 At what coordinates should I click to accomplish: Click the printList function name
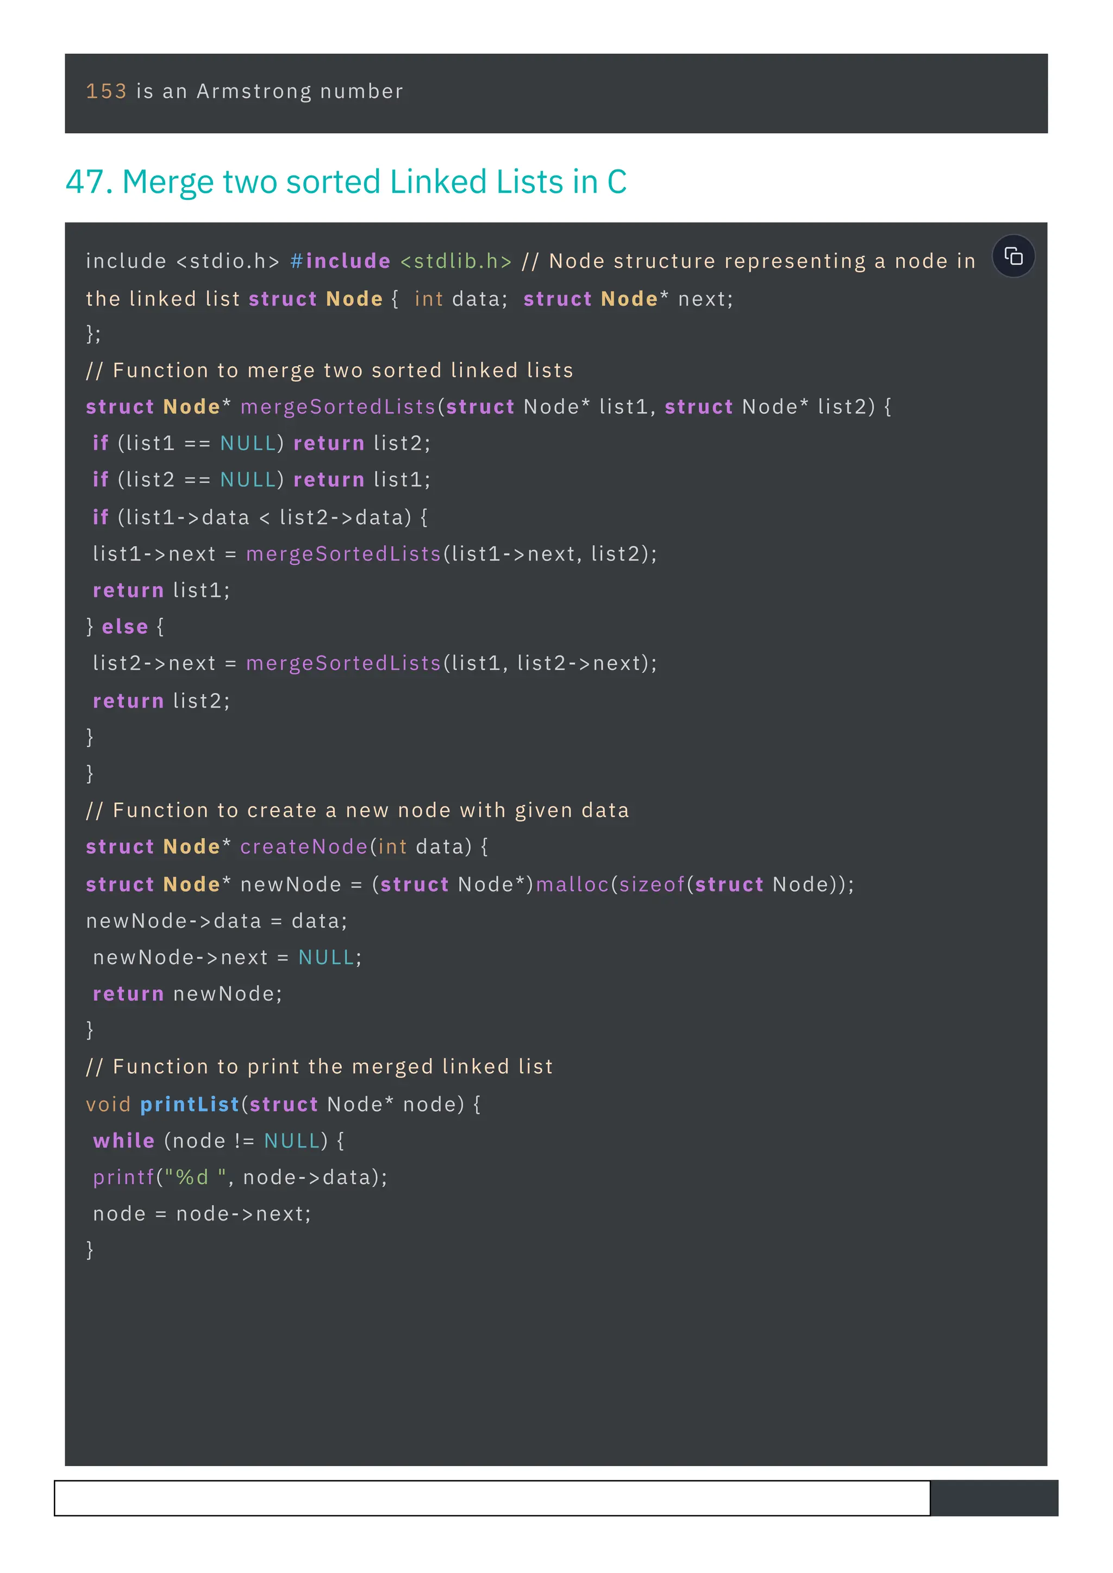[189, 1104]
